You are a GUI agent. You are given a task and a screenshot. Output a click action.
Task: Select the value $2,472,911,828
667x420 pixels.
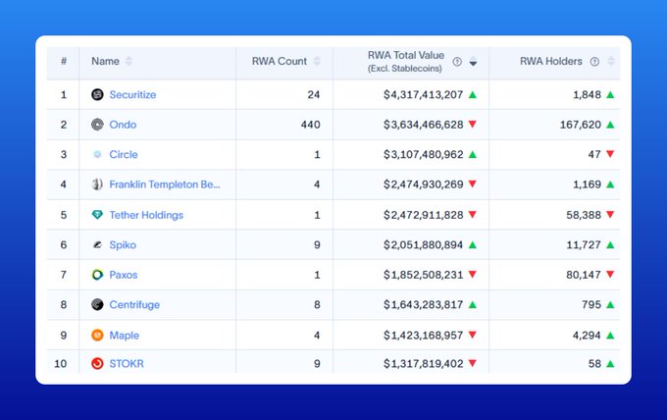(424, 215)
